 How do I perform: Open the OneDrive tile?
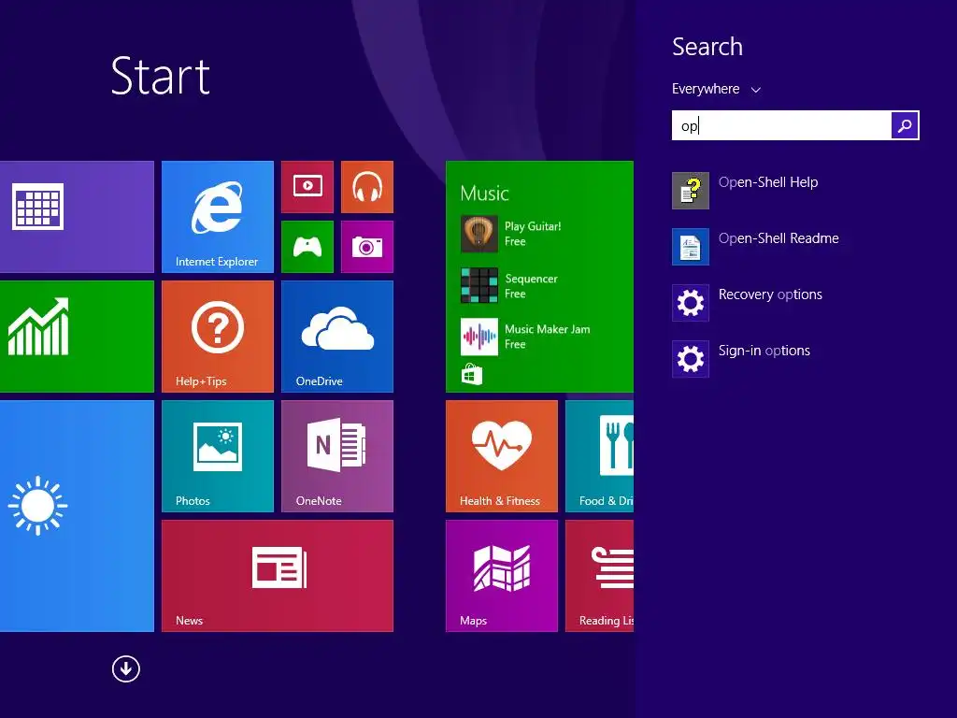336,337
